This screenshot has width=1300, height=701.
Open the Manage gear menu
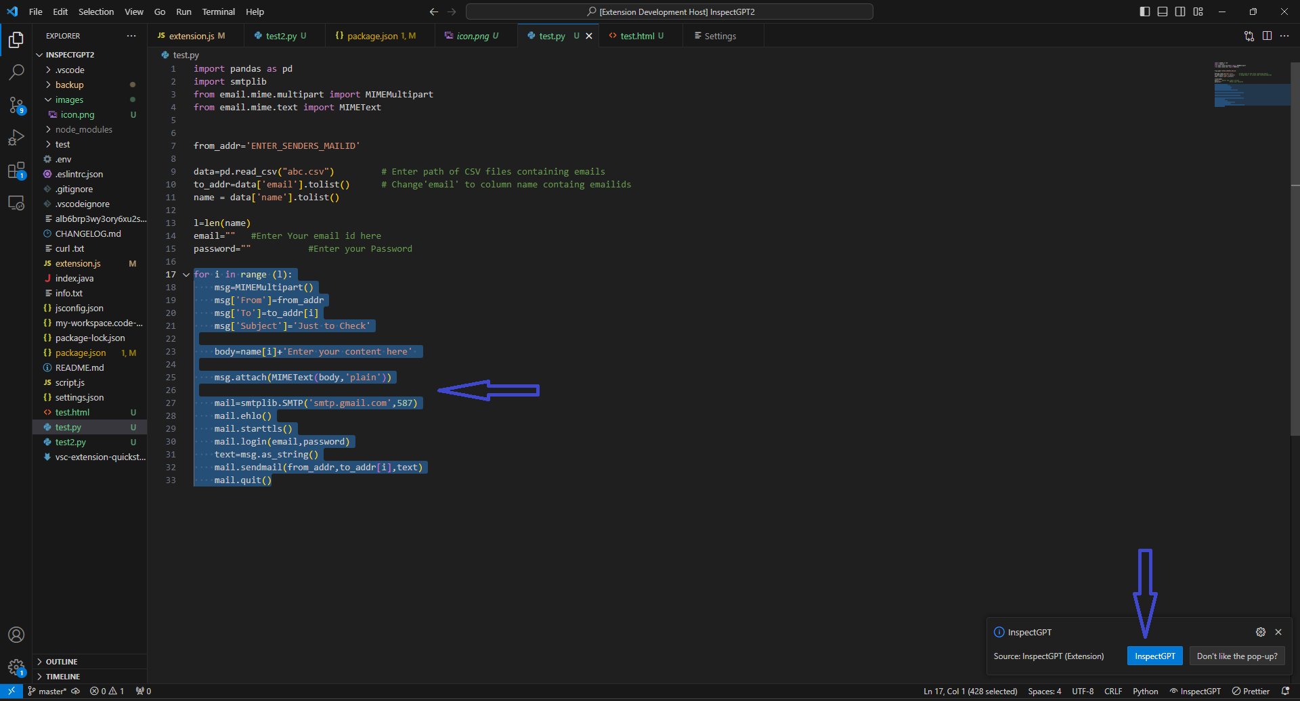point(16,668)
